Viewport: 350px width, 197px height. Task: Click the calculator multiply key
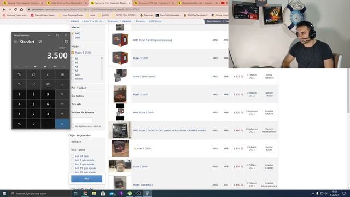coord(62,94)
